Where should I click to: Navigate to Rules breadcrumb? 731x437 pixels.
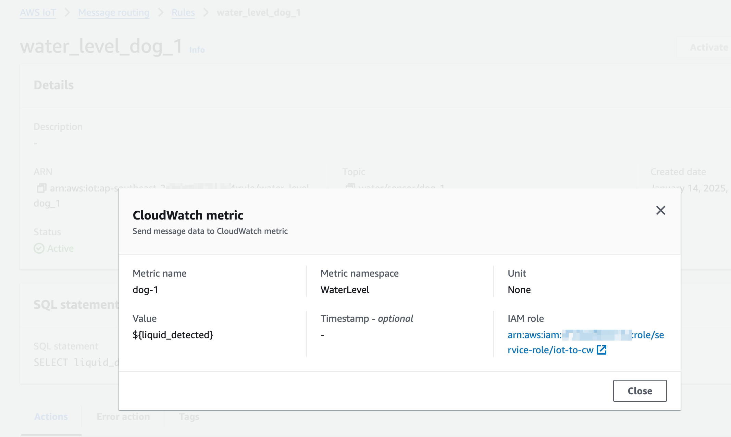coord(183,13)
